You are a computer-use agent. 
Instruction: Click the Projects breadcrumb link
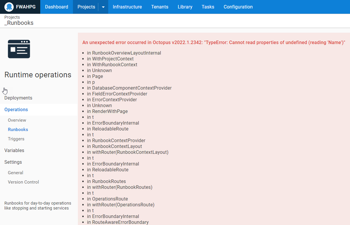tap(12, 17)
